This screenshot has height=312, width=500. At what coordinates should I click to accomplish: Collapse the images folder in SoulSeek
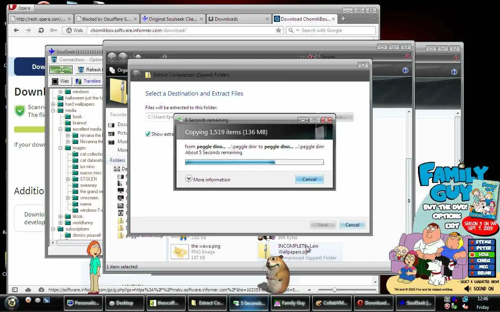point(61,148)
